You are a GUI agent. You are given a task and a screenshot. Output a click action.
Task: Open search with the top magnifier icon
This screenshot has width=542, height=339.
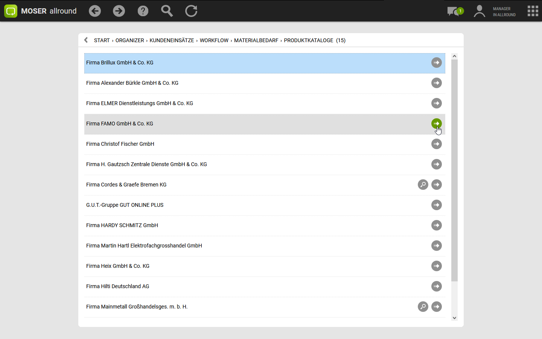coord(167,11)
